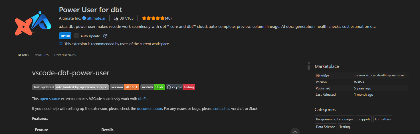The height and width of the screenshot is (134, 420).
Task: Open the extension settings gear icon
Action: [x=105, y=36]
